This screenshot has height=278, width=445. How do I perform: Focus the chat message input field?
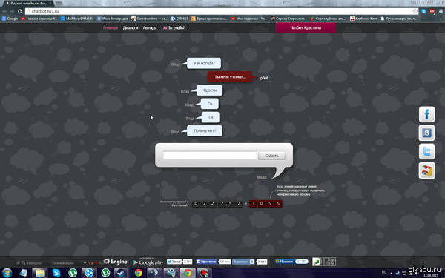click(210, 156)
